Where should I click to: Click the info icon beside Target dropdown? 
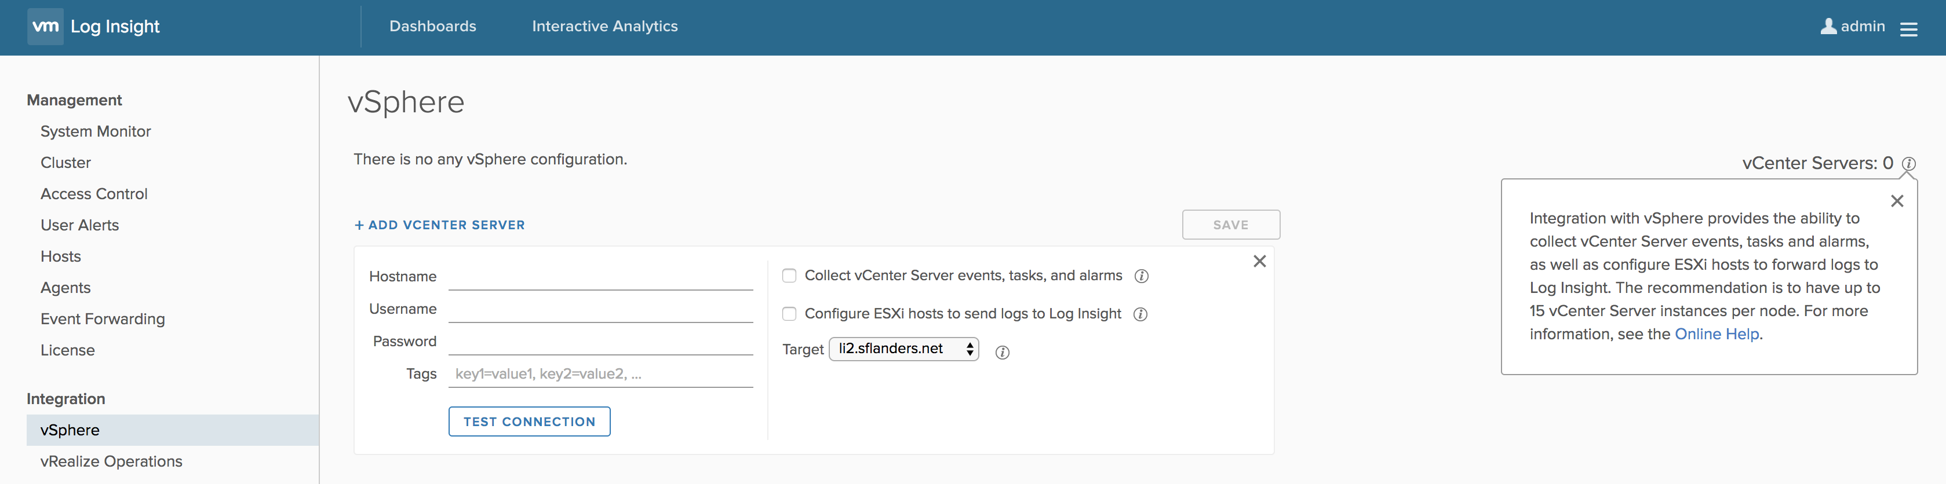(1003, 353)
